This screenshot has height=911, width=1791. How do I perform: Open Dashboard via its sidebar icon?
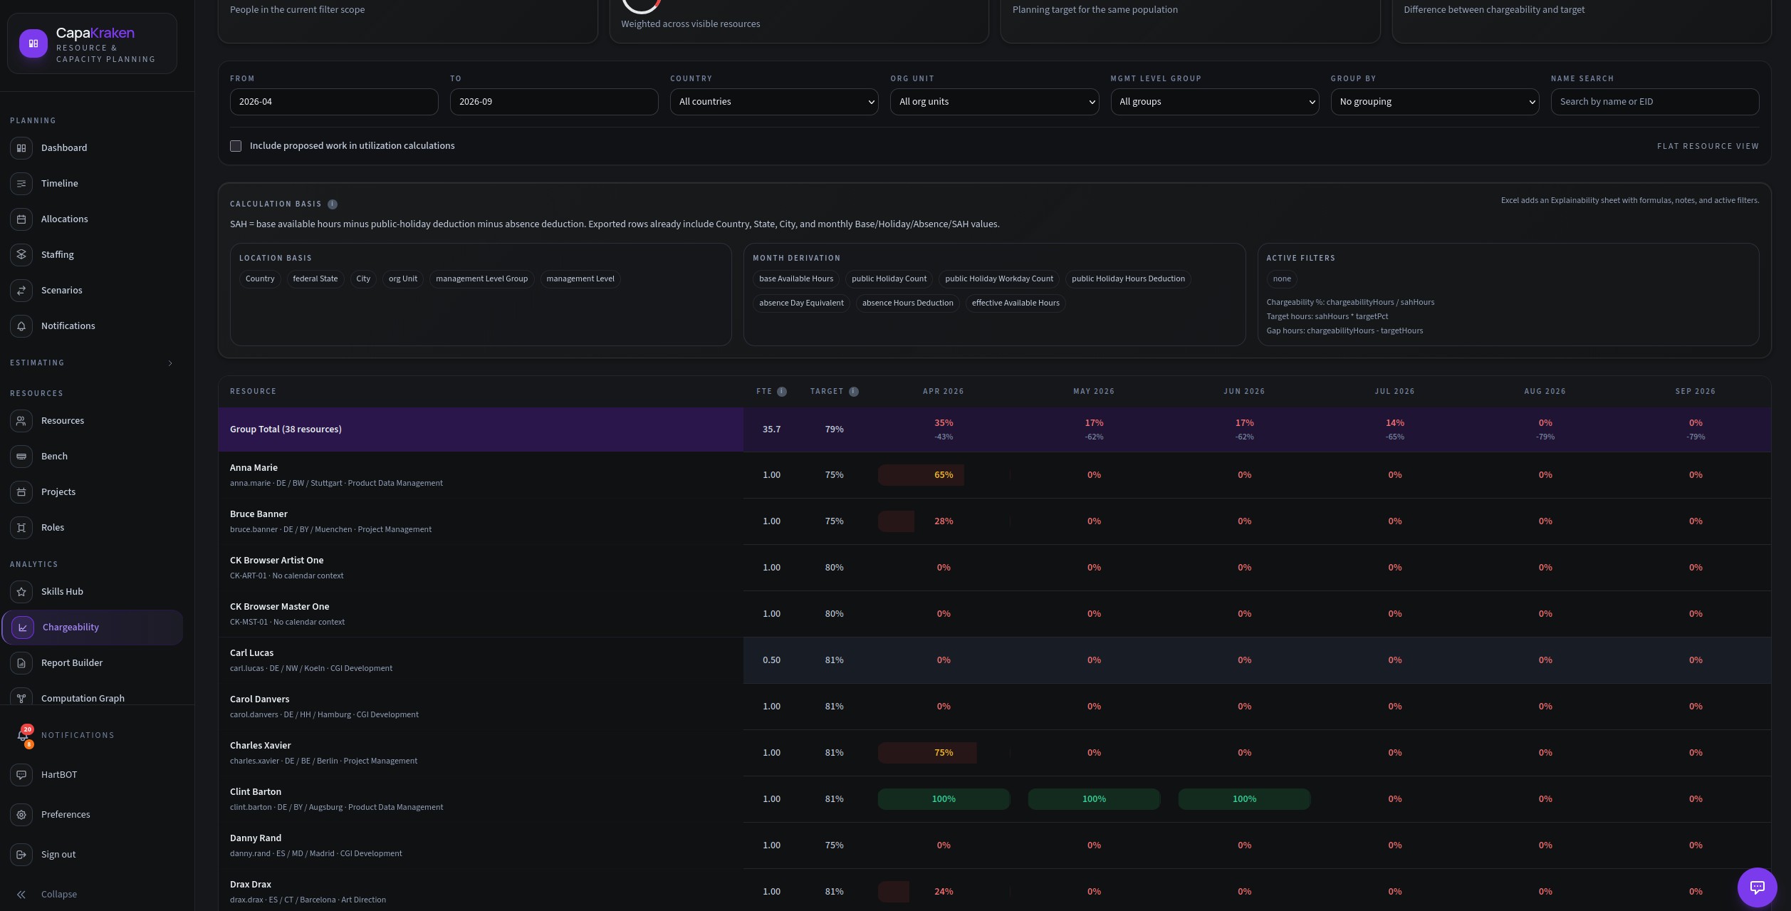coord(21,148)
